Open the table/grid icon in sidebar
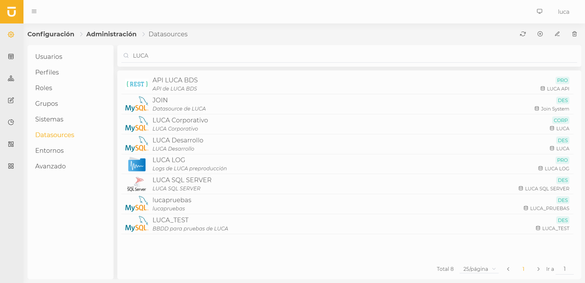 click(x=11, y=56)
